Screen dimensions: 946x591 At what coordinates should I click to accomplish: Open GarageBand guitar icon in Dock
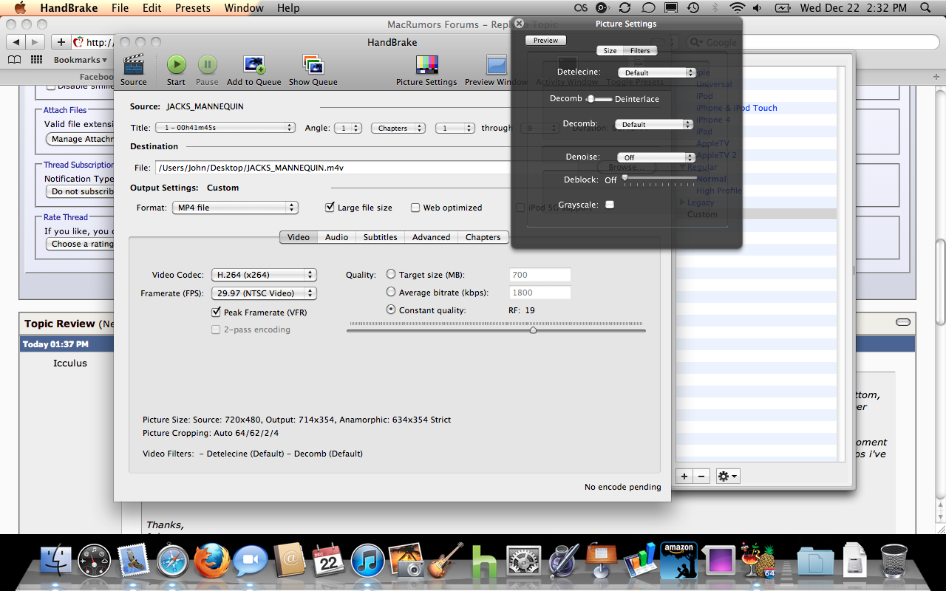(445, 561)
